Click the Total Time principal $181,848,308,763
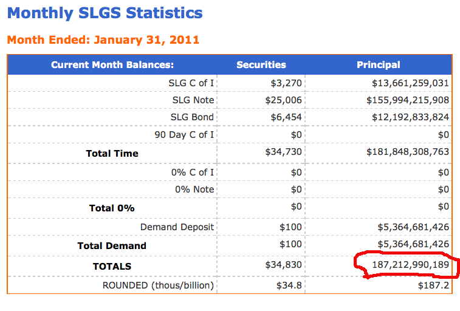 tap(408, 152)
